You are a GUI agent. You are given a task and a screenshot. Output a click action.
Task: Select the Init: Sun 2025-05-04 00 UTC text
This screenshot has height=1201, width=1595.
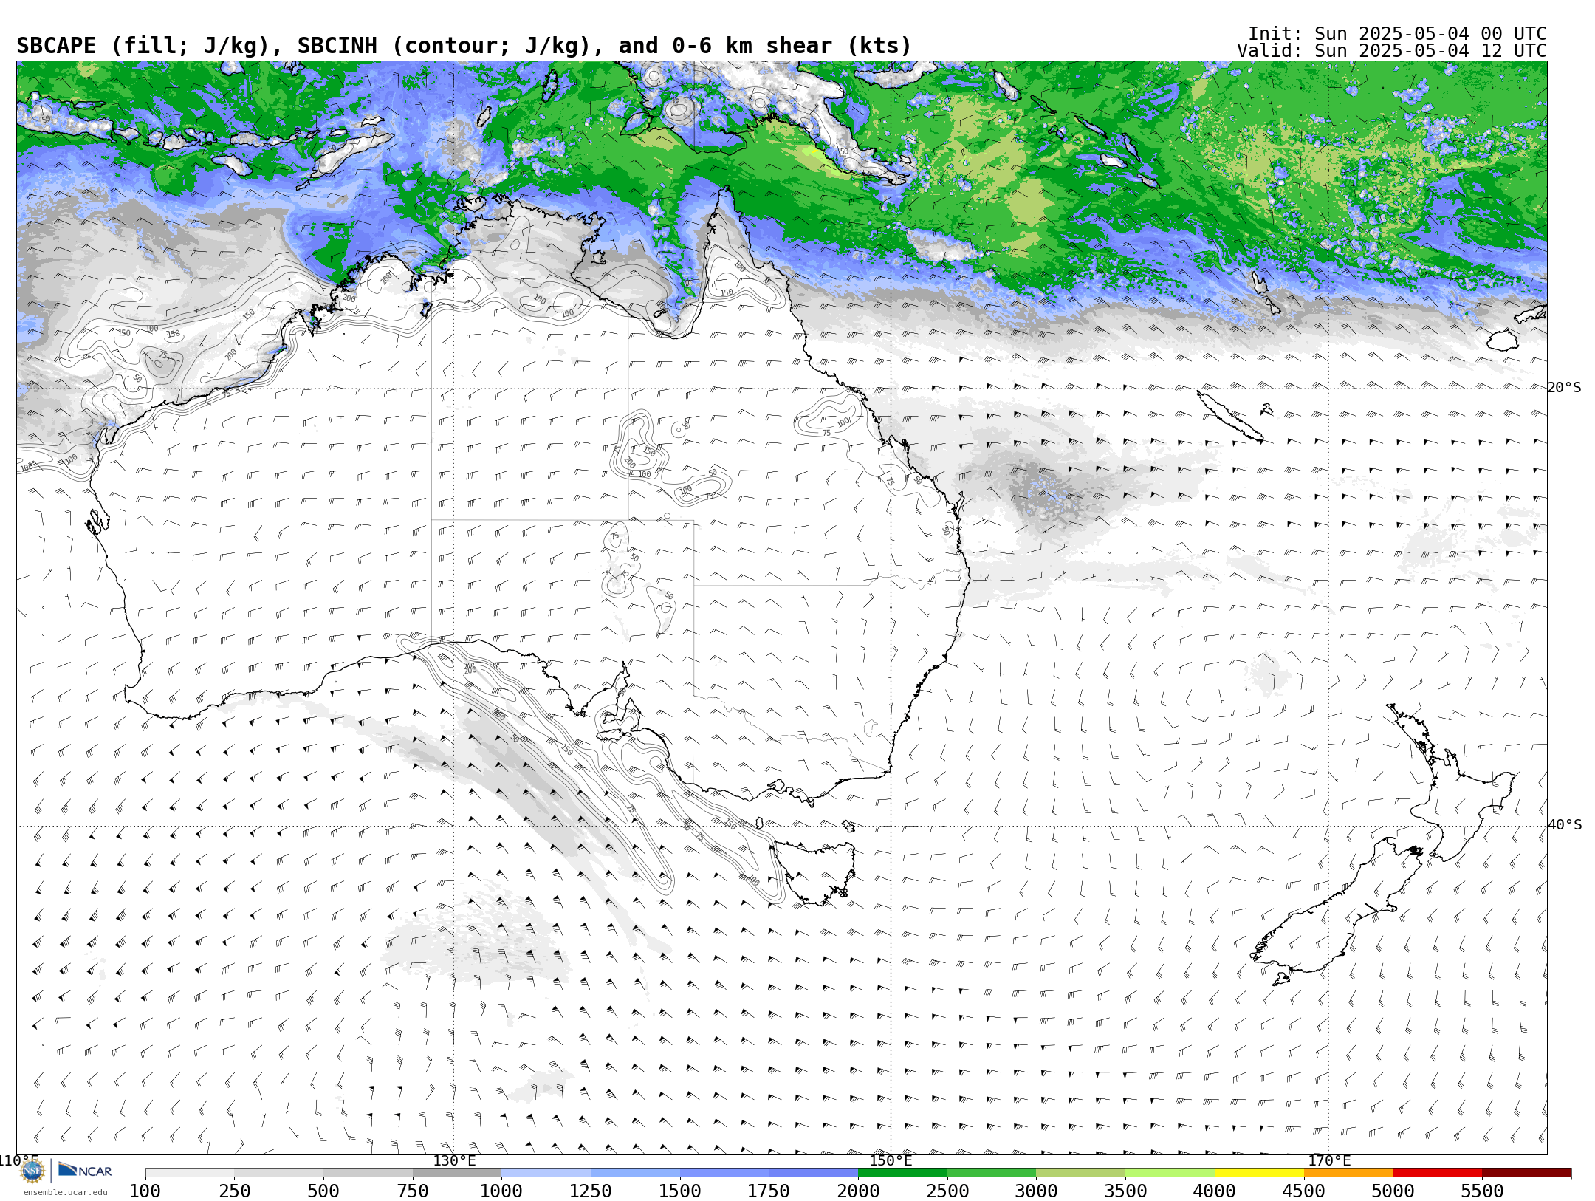click(1397, 34)
